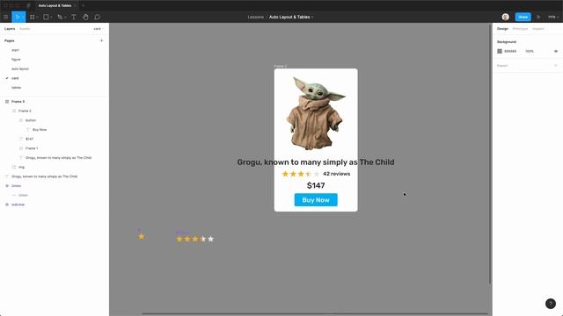Click the component icon of mdi:star layer
Image resolution: width=563 pixels, height=316 pixels.
pyautogui.click(x=7, y=205)
